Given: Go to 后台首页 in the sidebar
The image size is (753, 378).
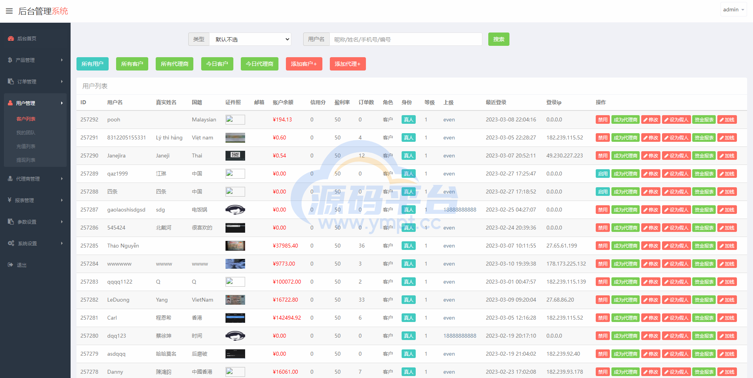Looking at the screenshot, I should pyautogui.click(x=27, y=38).
